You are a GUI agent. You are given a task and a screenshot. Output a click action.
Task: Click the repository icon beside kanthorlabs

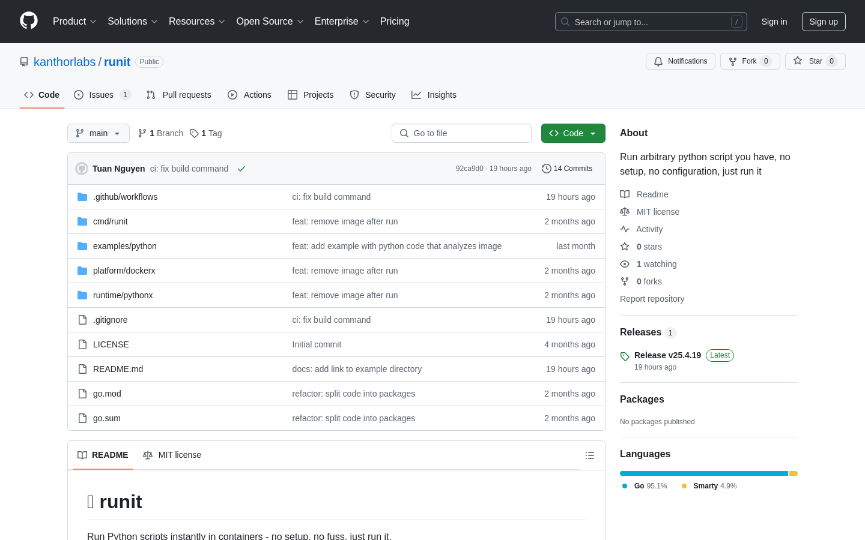(24, 62)
